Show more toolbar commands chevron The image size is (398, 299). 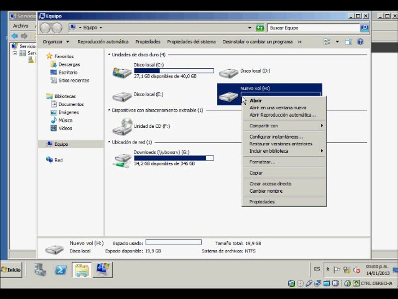click(x=299, y=42)
